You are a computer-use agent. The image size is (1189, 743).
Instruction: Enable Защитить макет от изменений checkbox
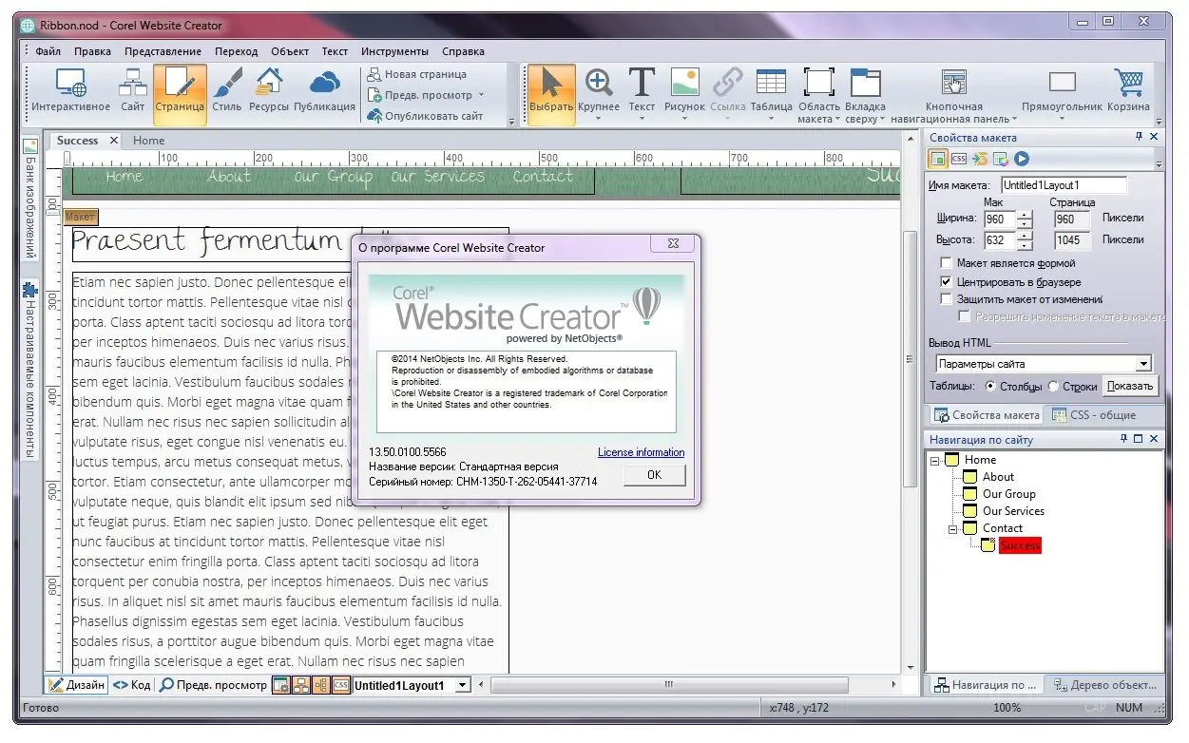pos(946,299)
